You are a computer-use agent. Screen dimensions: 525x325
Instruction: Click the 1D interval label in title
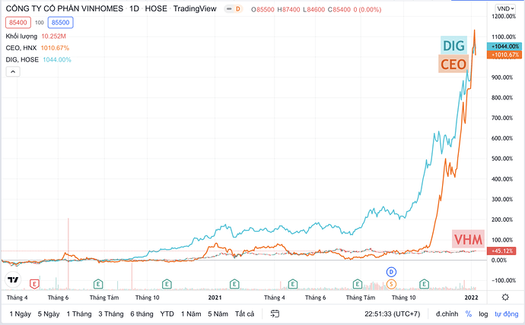(134, 8)
